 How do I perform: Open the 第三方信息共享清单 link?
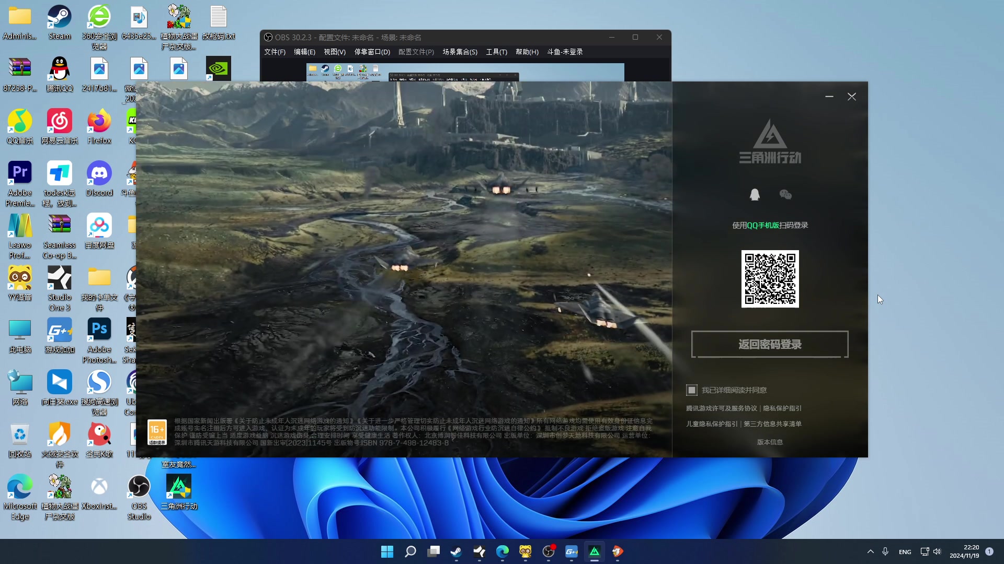[772, 424]
